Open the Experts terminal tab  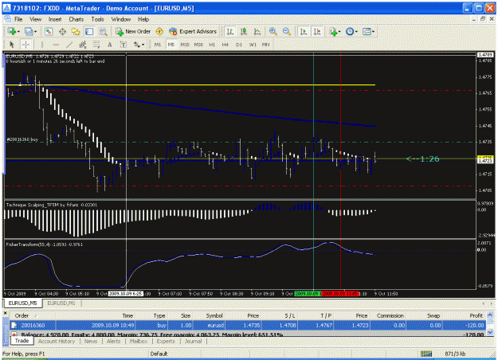(166, 341)
